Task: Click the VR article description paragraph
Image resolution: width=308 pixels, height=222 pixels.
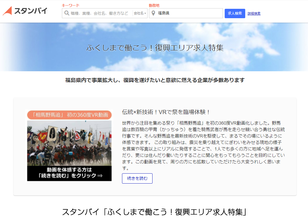Action: coord(203,145)
